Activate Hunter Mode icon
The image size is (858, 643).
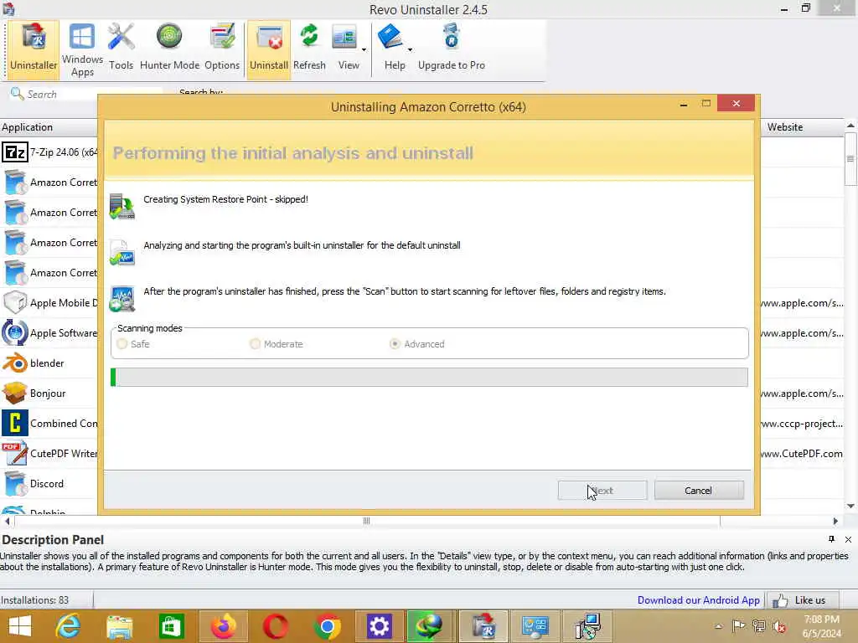click(169, 48)
